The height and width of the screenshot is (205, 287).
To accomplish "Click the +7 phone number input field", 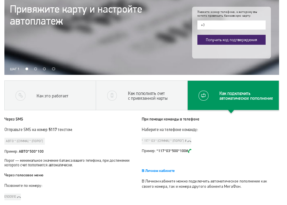I will tap(231, 25).
